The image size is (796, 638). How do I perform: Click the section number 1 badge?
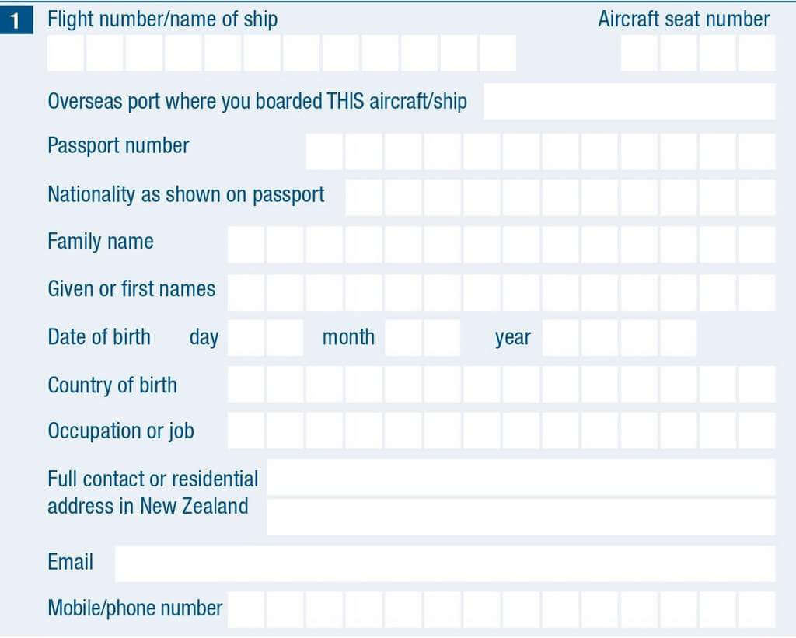click(x=16, y=20)
